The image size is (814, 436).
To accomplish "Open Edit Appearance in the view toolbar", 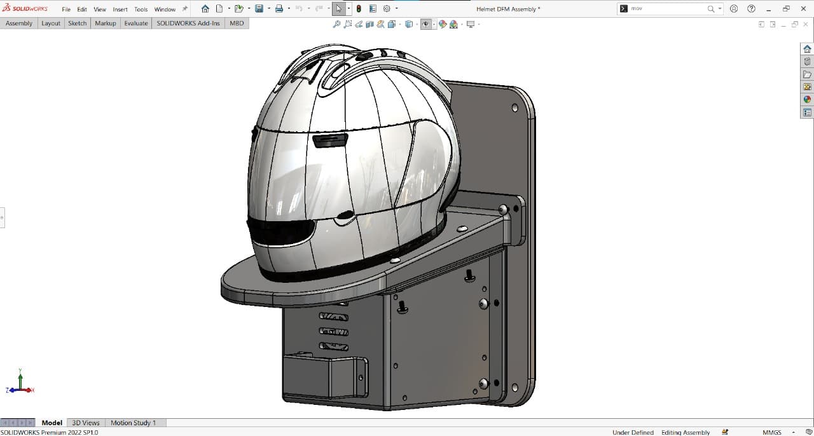I will pos(443,24).
